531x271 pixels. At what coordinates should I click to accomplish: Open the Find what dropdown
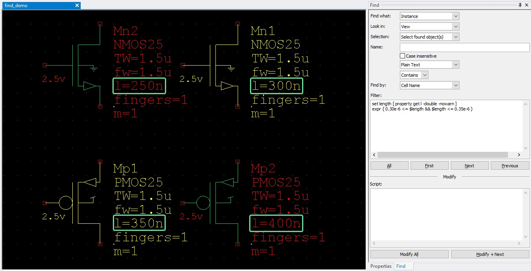pos(455,16)
